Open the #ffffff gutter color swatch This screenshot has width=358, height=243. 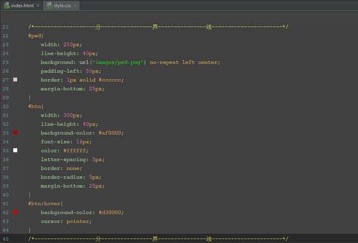pyautogui.click(x=15, y=150)
